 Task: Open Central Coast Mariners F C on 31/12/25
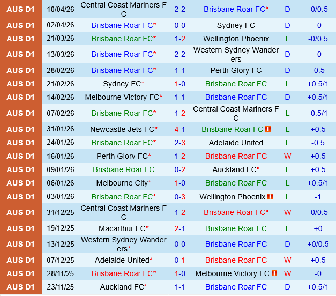(x=123, y=212)
